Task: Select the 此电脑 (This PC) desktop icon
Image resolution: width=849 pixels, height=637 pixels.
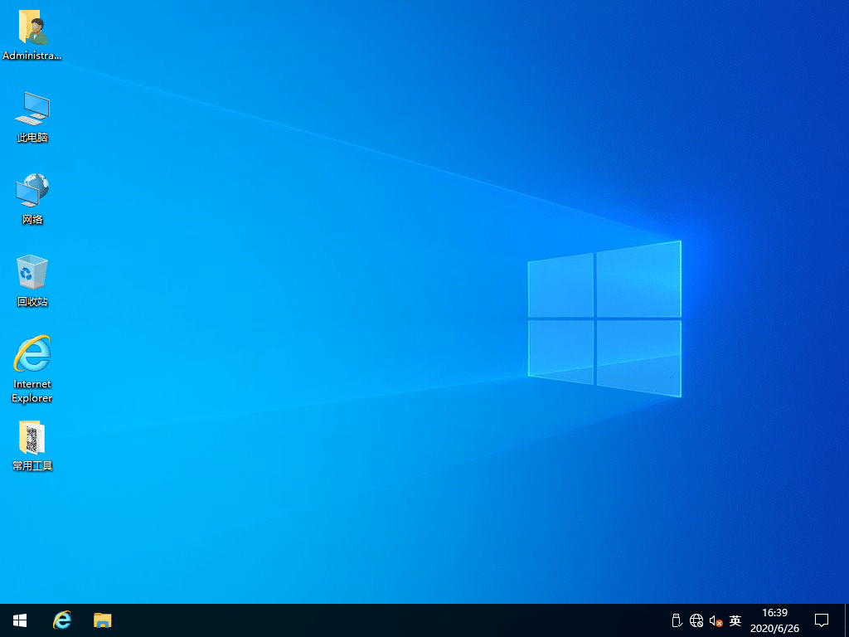Action: tap(32, 116)
